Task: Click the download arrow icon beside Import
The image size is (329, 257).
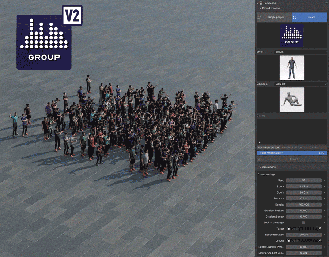Action: (259, 159)
